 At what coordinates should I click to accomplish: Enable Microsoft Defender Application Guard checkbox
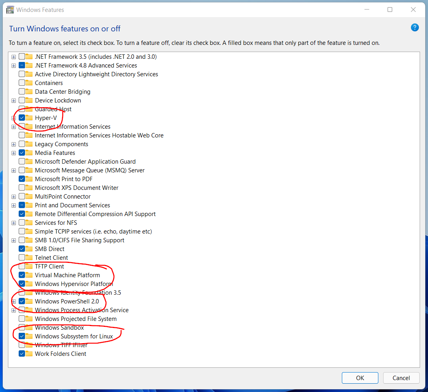tap(22, 161)
